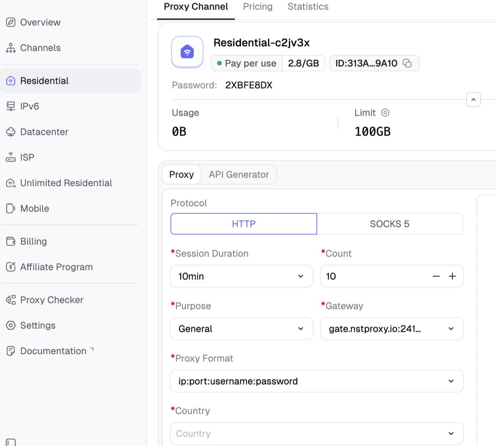Select the Proxy sub-tab

(x=181, y=175)
